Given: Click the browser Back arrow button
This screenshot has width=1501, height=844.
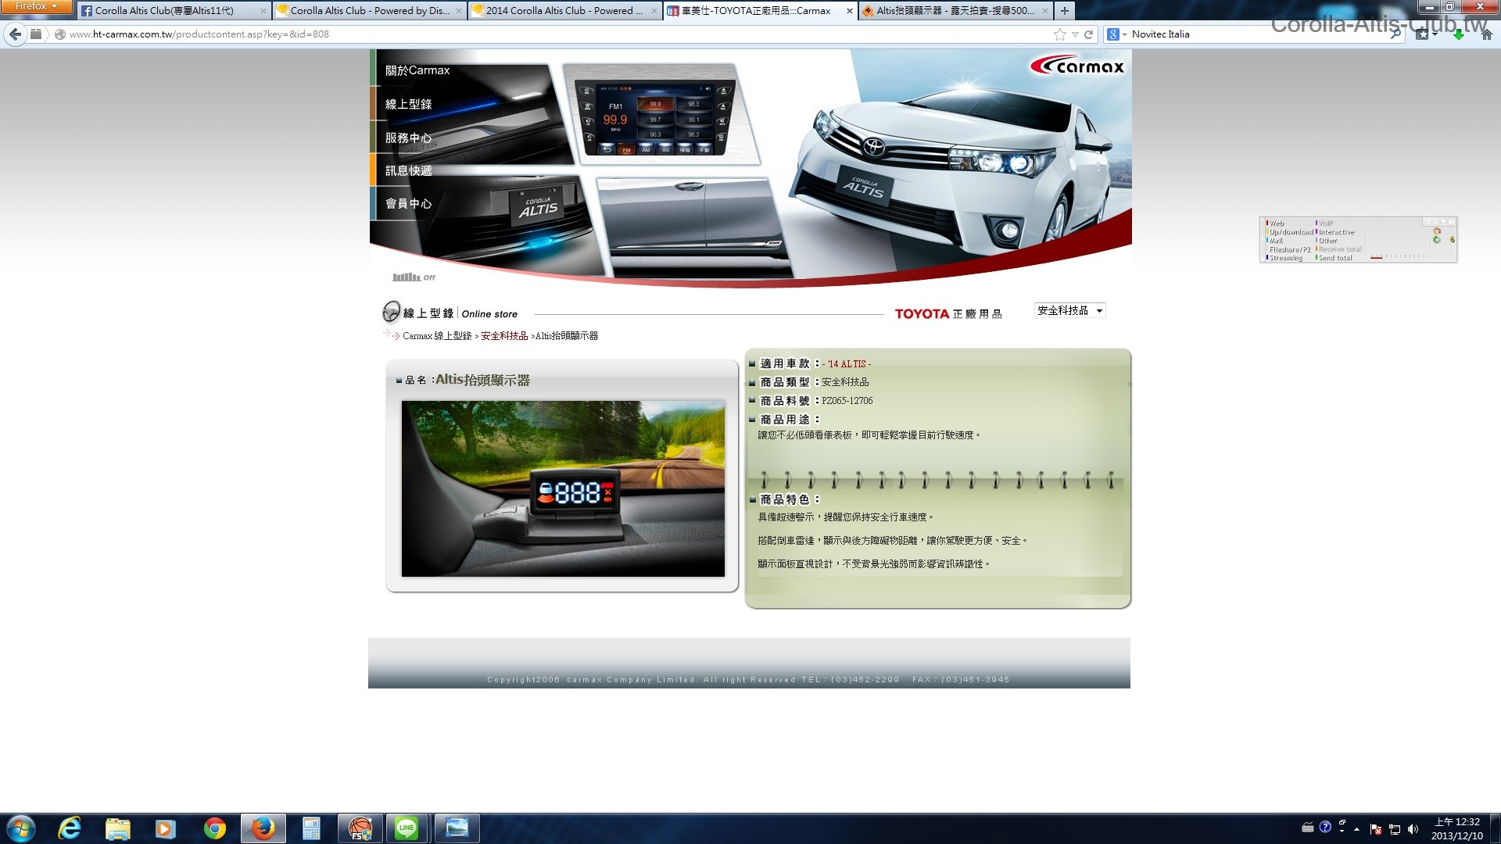Looking at the screenshot, I should point(15,34).
